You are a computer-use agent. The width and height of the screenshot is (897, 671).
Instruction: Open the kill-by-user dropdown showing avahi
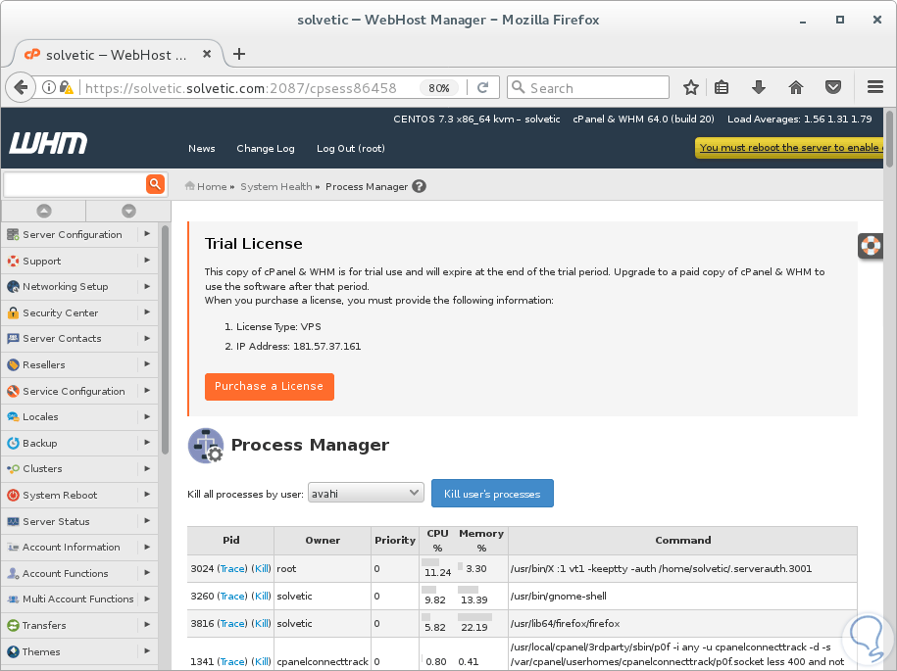(366, 494)
